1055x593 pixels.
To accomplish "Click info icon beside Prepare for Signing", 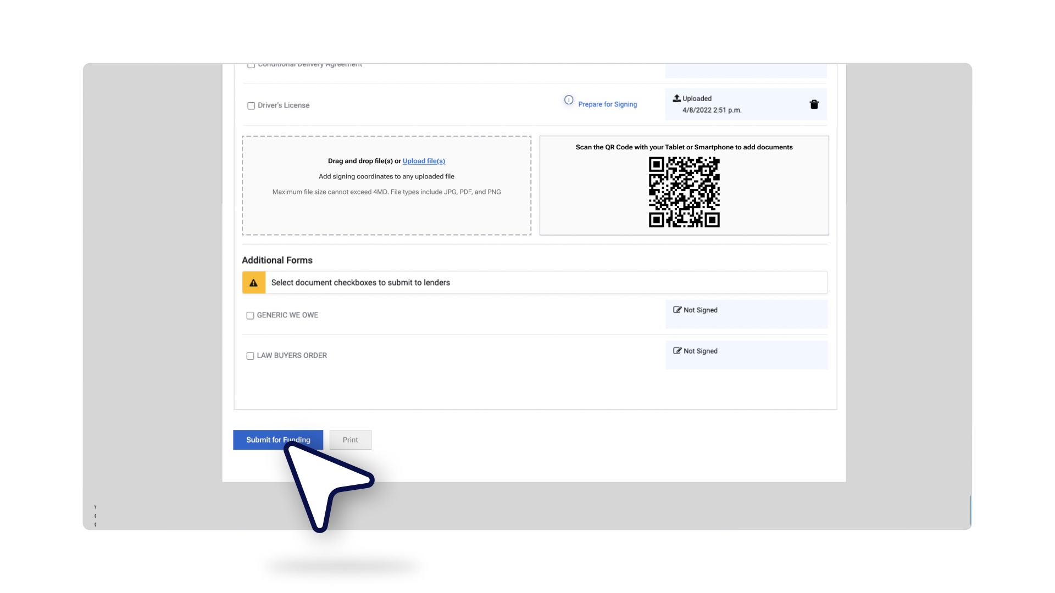I will [569, 100].
